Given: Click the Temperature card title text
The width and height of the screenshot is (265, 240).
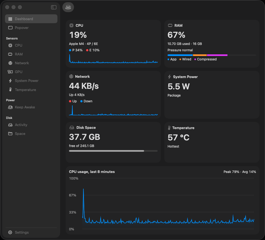Looking at the screenshot, I should (183, 128).
